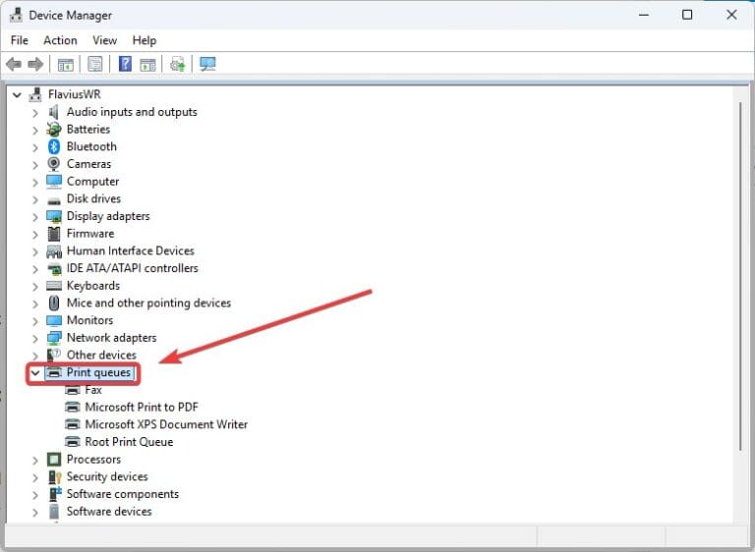
Task: Click the Back arrow toolbar icon
Action: [x=14, y=64]
